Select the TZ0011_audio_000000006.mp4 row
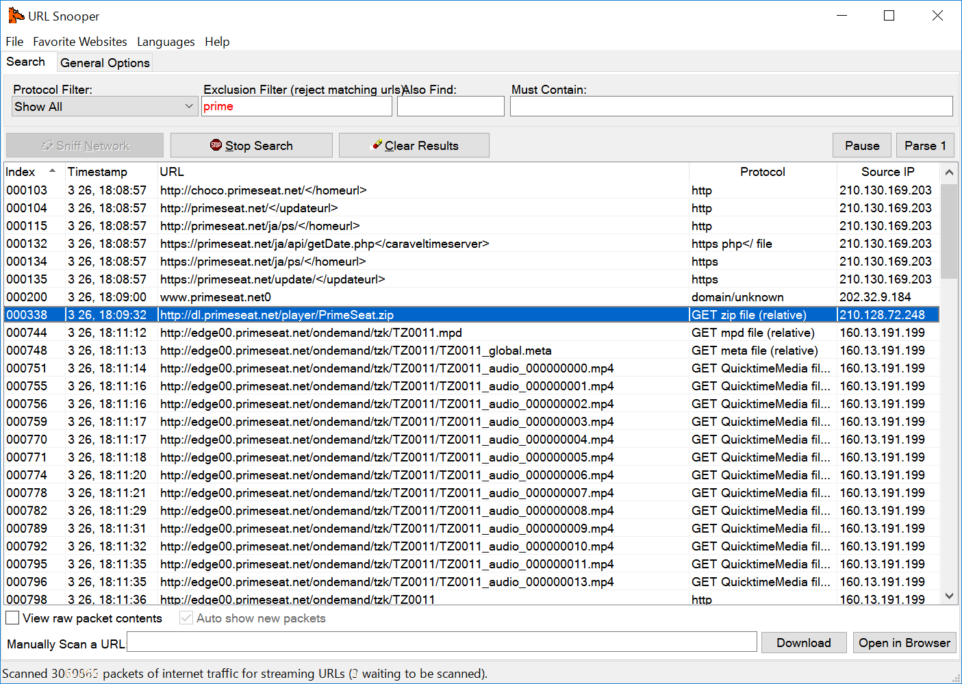 click(472, 475)
